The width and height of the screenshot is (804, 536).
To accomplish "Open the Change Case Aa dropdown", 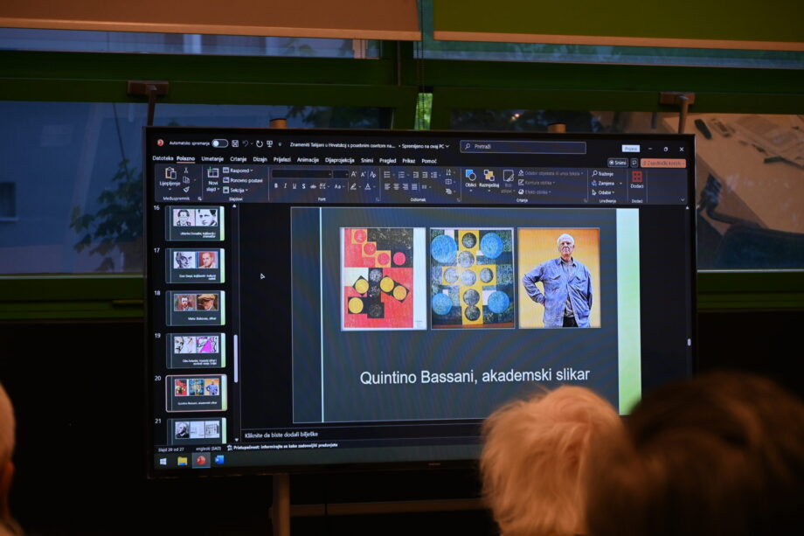I will (338, 187).
